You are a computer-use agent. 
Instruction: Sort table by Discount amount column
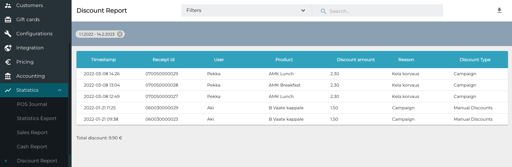pos(355,60)
